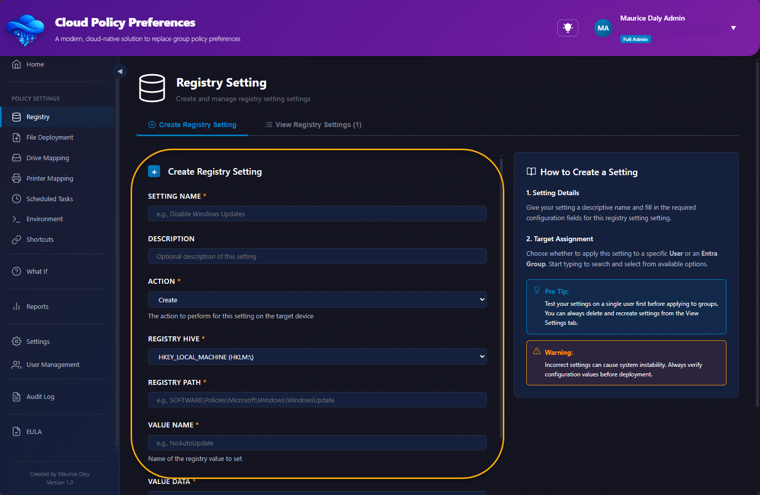760x495 pixels.
Task: Click the Setting Name input field
Action: coord(317,214)
